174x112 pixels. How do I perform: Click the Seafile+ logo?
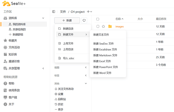14,4
